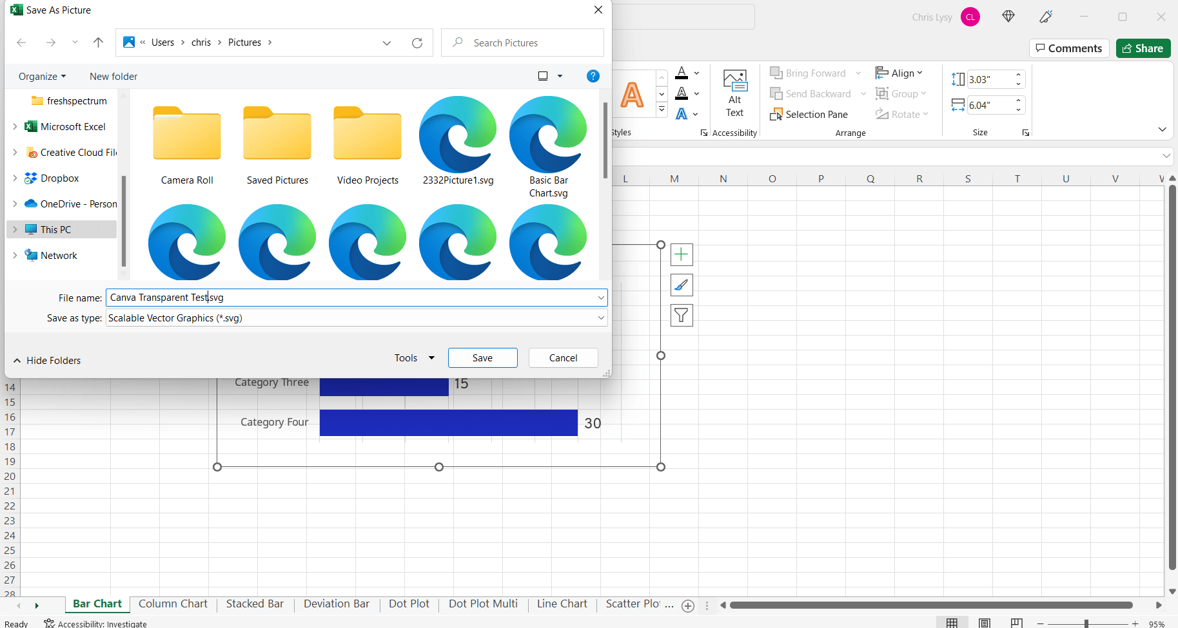Open WordArt Quick Styles gallery

pos(662,109)
